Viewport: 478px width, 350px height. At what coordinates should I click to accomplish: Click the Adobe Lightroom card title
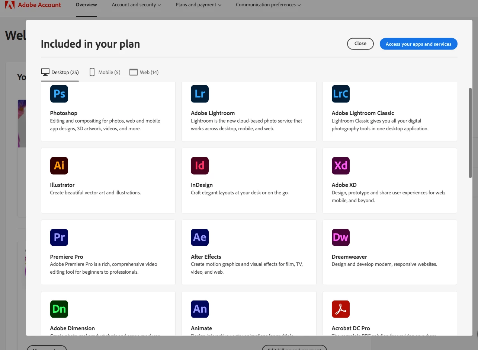pos(213,113)
